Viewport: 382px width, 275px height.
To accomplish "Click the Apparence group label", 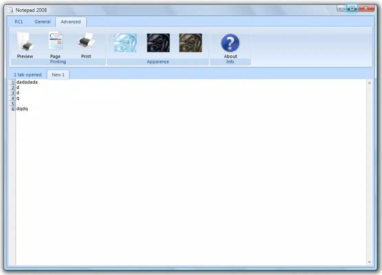I will tap(158, 62).
